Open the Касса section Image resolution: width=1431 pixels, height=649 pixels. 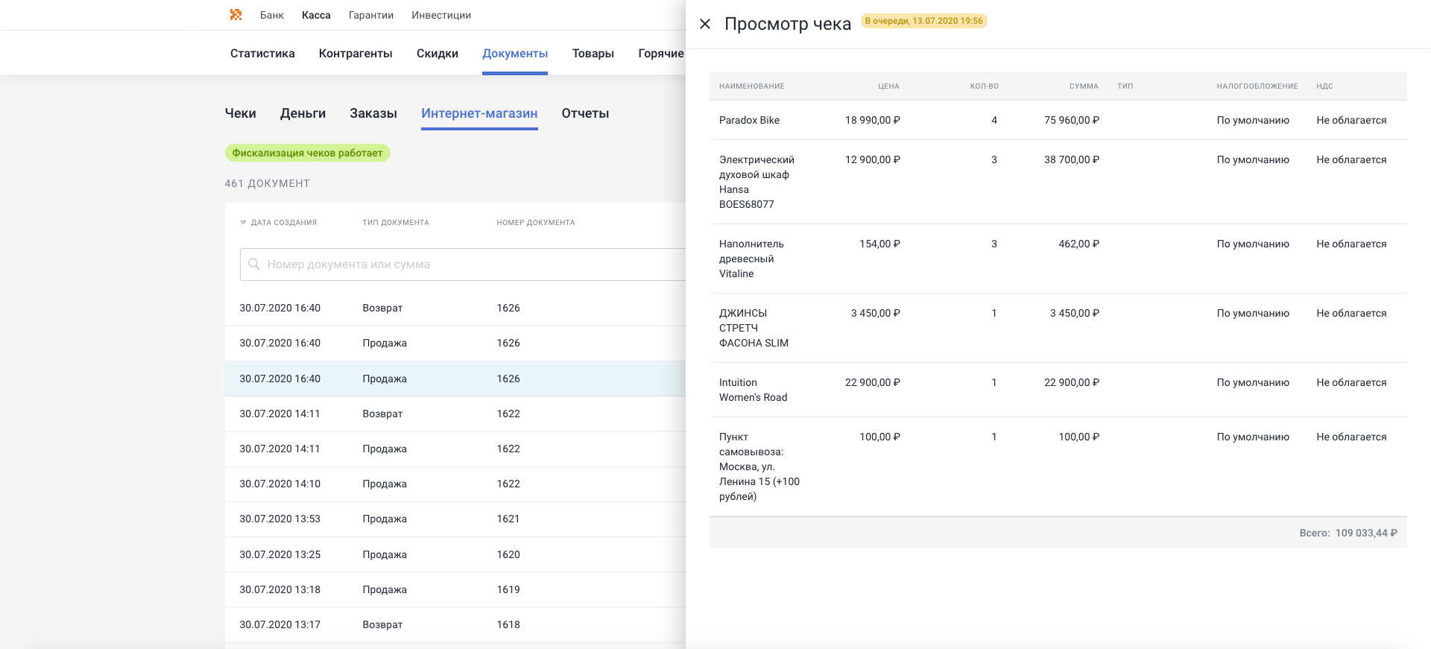coord(316,15)
